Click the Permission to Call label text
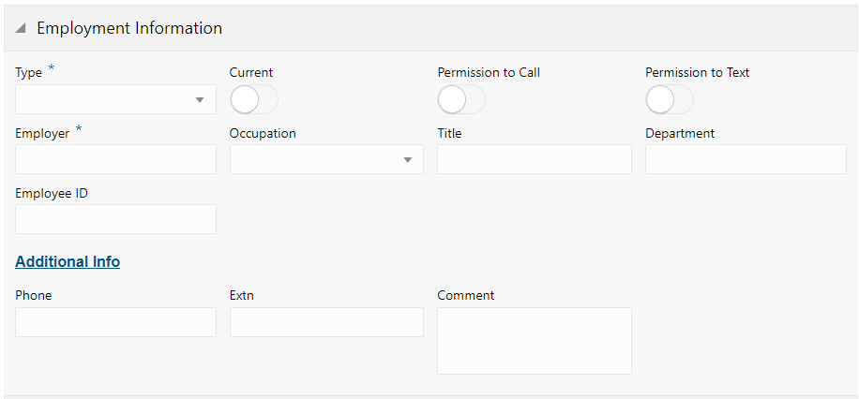Viewport: 859px width, 399px height. point(489,73)
